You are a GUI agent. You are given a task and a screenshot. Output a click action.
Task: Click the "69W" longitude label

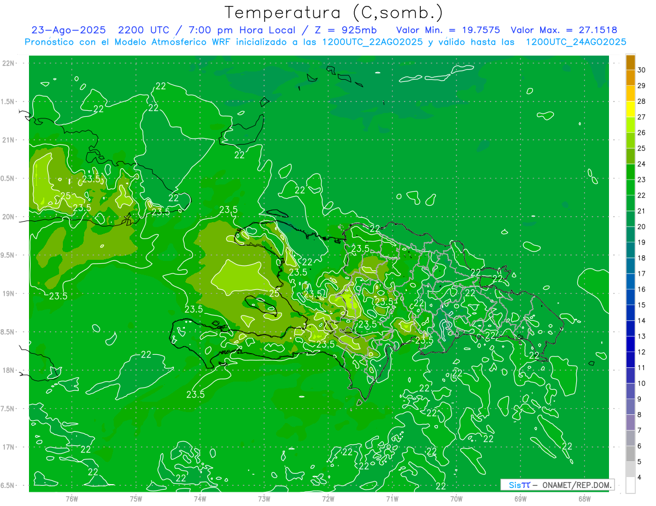click(x=520, y=498)
